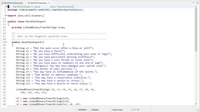Minimize the editor area
200x112 pixels.
click(x=194, y=2)
